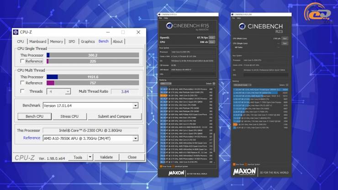Click CPU-Z version text Ver. 1.98.0.x64

tap(52, 158)
